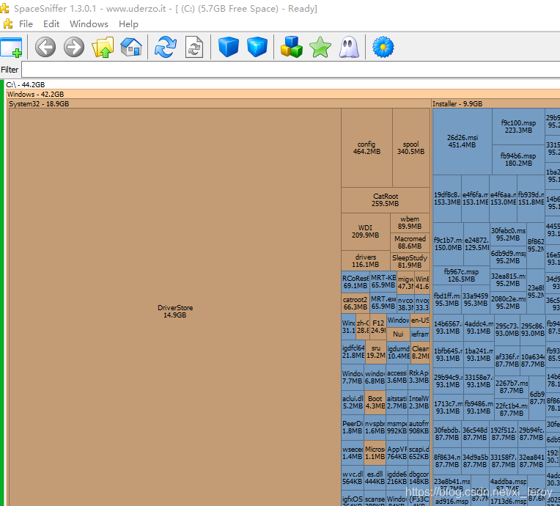Select the catroot2 66.3MB block
The height and width of the screenshot is (506, 560).
(355, 304)
